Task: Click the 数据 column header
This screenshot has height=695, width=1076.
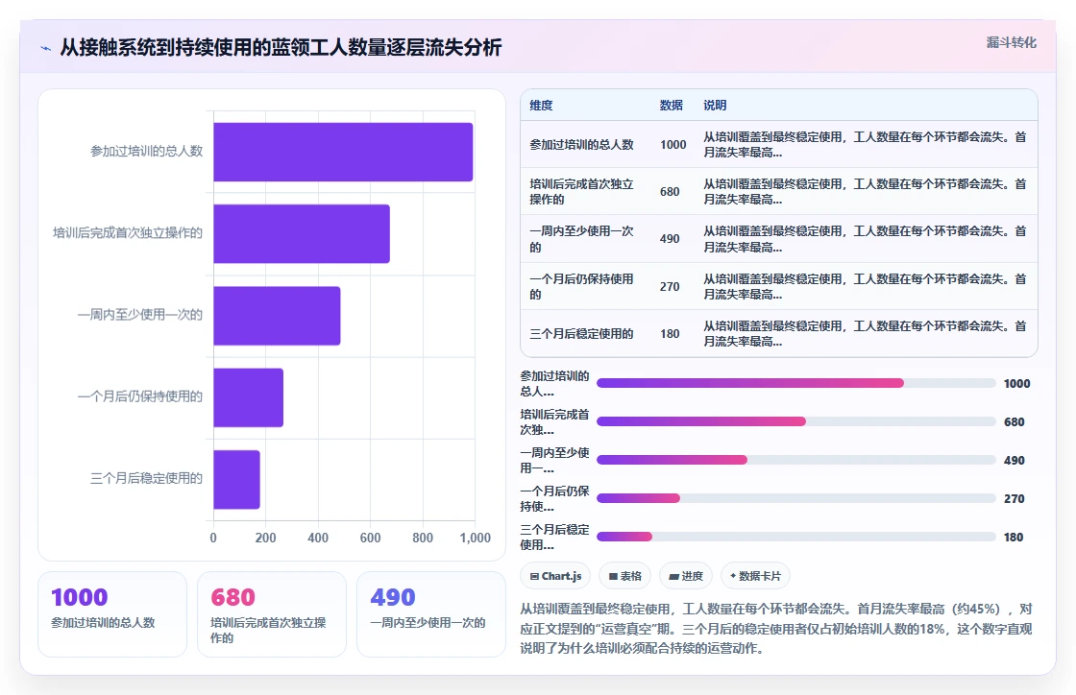Action: click(672, 105)
